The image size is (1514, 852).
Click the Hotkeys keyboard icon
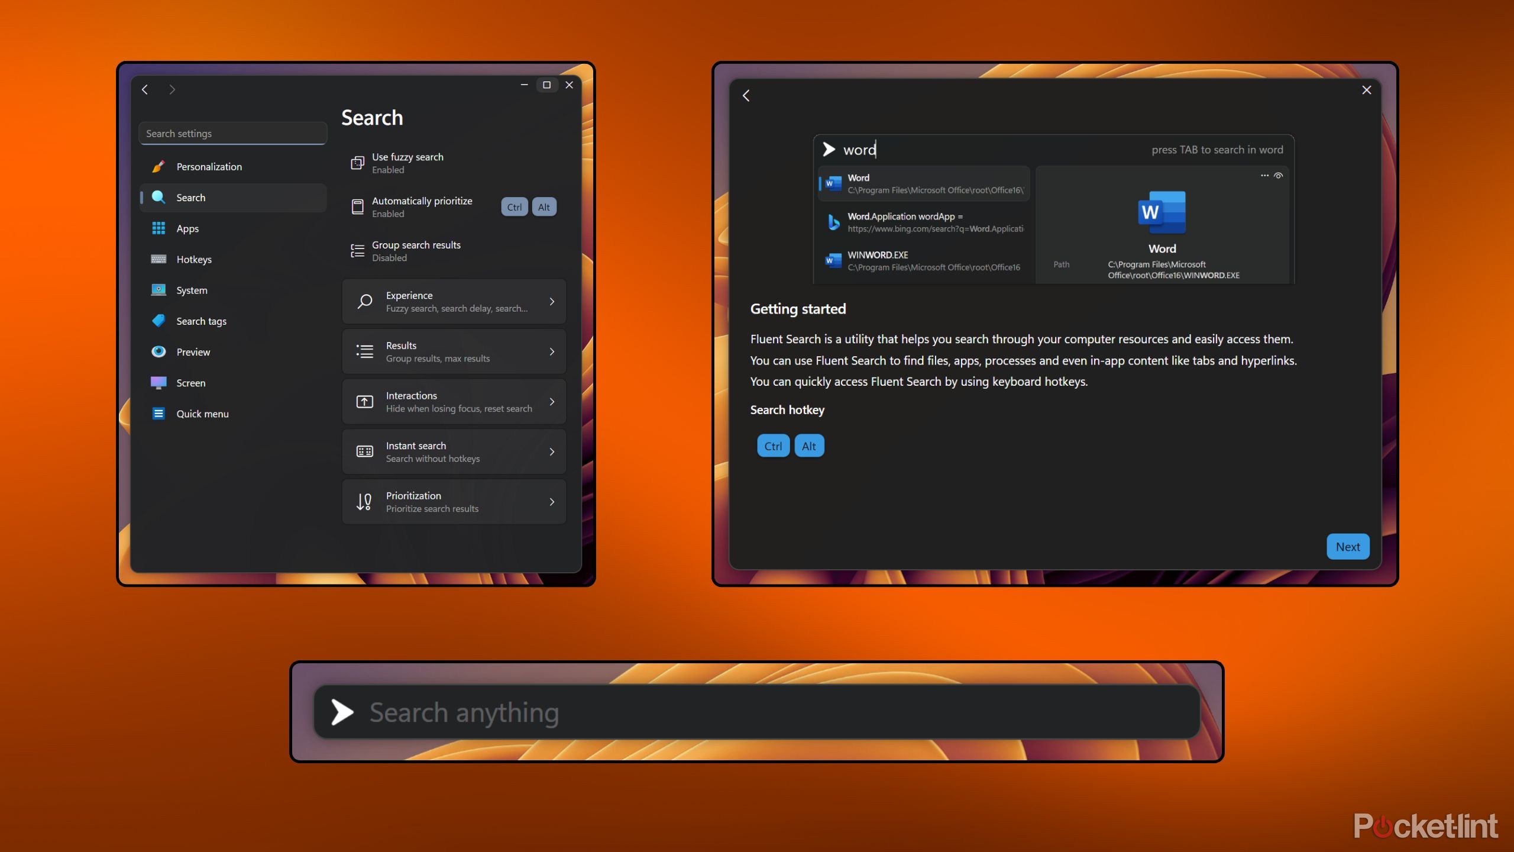158,259
